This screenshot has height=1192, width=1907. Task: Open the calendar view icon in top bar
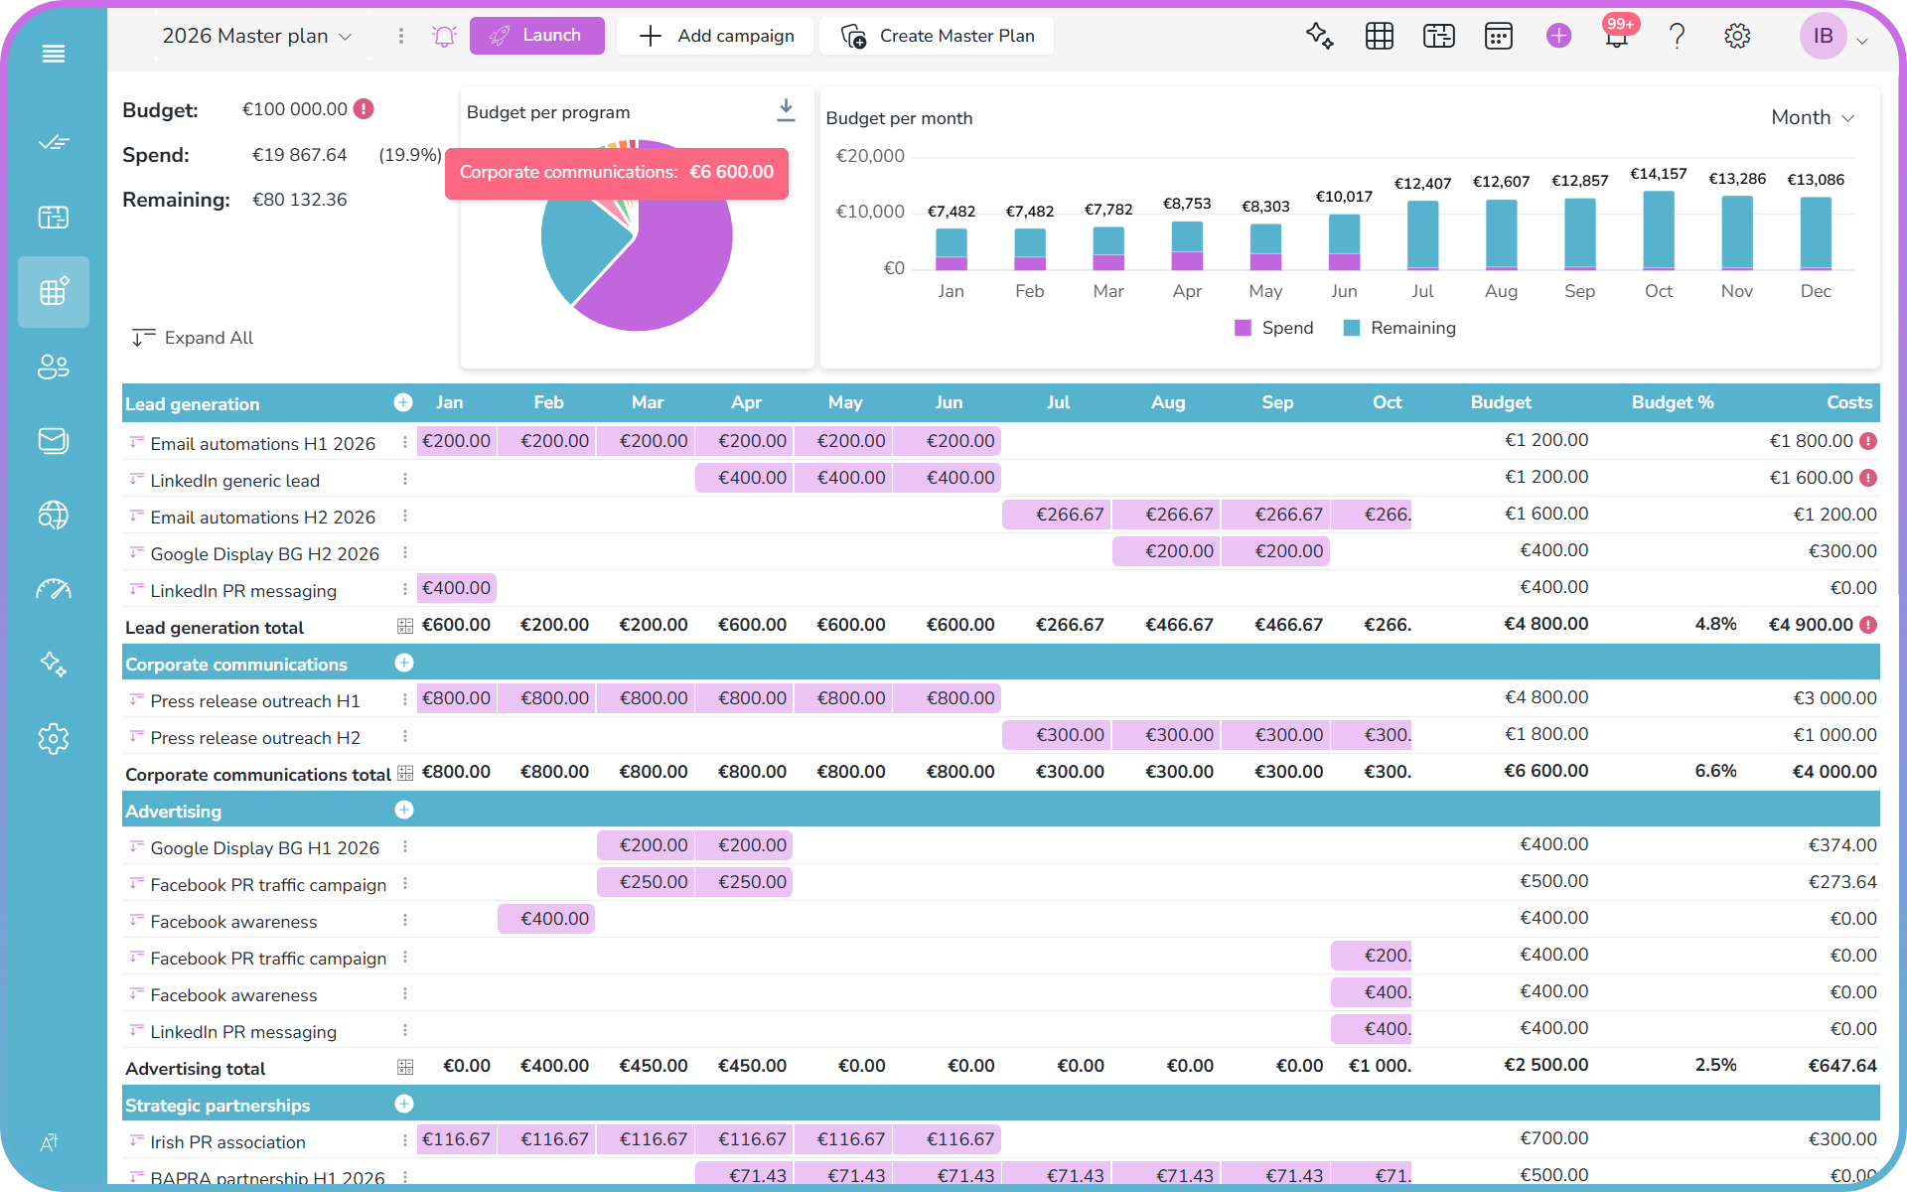1499,36
